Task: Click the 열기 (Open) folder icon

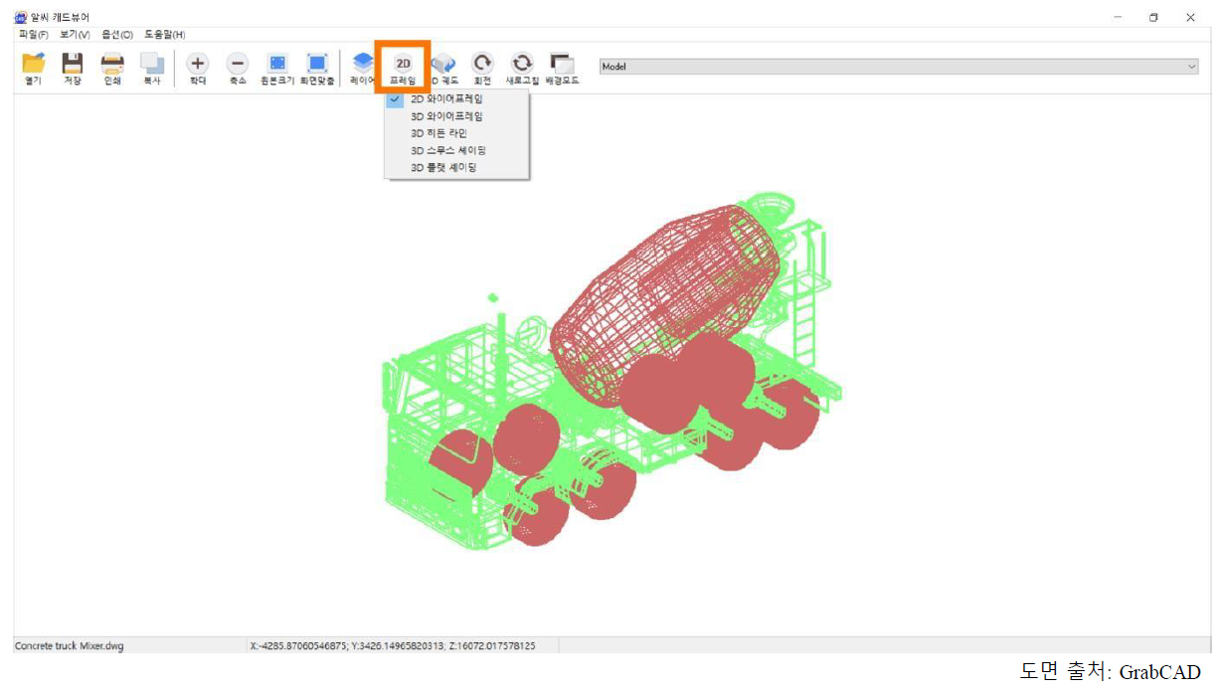Action: [34, 64]
